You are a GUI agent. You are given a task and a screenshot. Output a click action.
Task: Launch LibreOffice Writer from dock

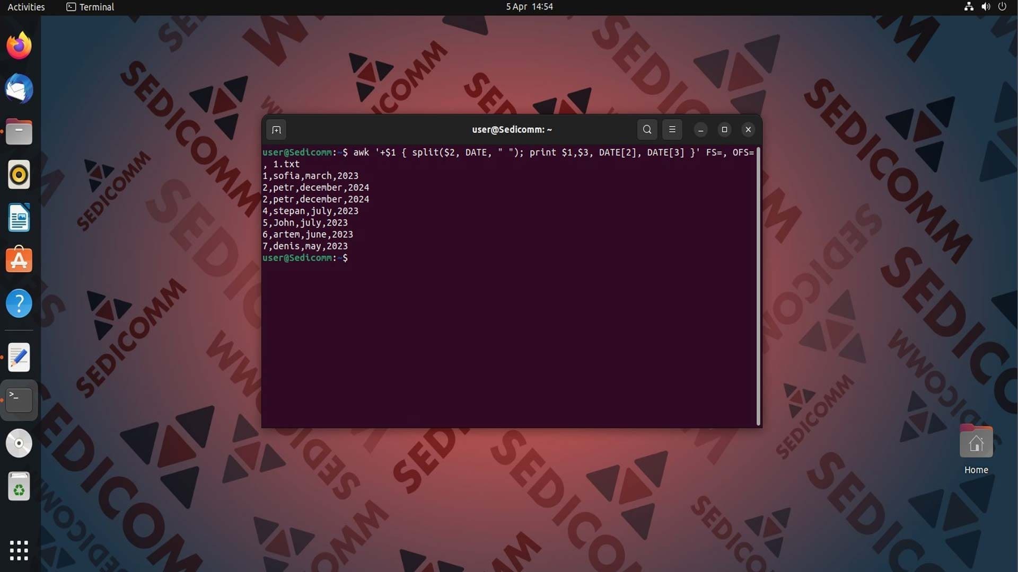[x=19, y=217]
